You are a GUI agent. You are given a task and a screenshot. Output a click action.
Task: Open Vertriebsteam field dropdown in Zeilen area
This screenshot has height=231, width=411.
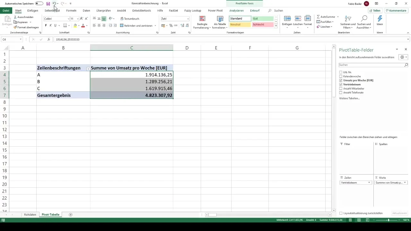(369, 183)
